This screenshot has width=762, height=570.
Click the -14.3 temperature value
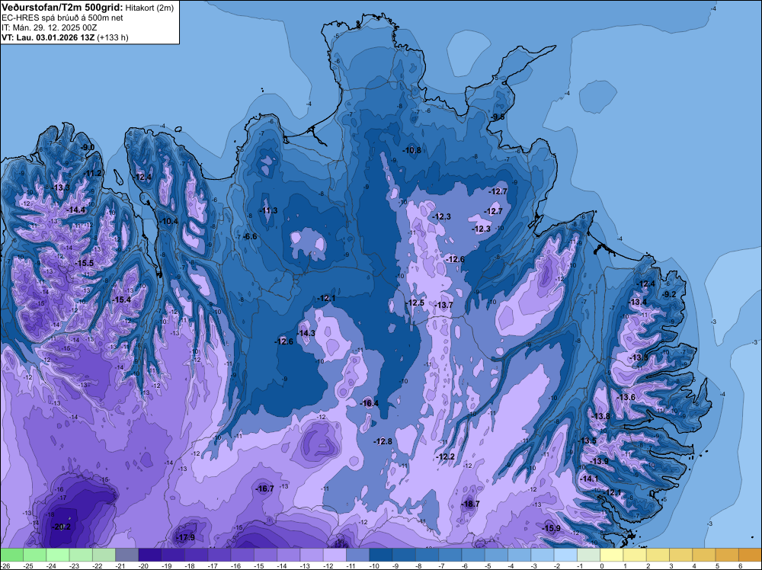[306, 333]
